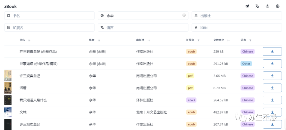Open the 扩展名 column filter dropdown
This screenshot has width=286, height=130.
tap(198, 40)
